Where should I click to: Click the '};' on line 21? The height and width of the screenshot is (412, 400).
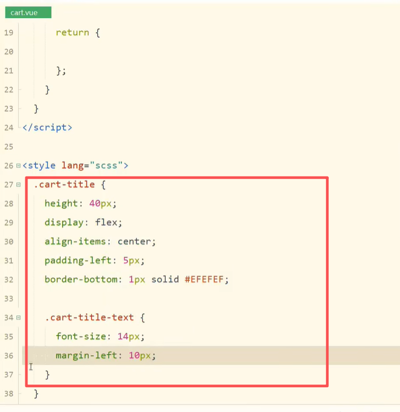61,71
